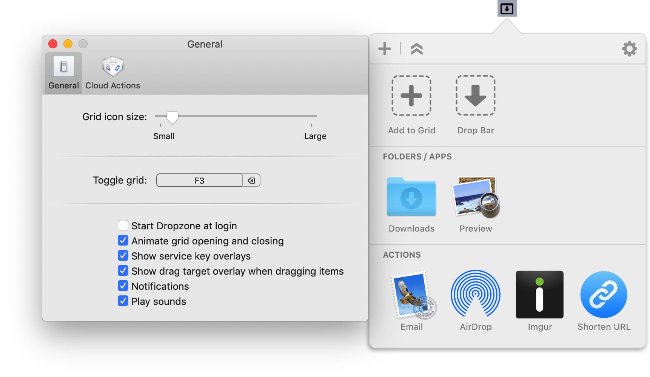The image size is (650, 377).
Task: Choose the Email action
Action: click(x=412, y=295)
